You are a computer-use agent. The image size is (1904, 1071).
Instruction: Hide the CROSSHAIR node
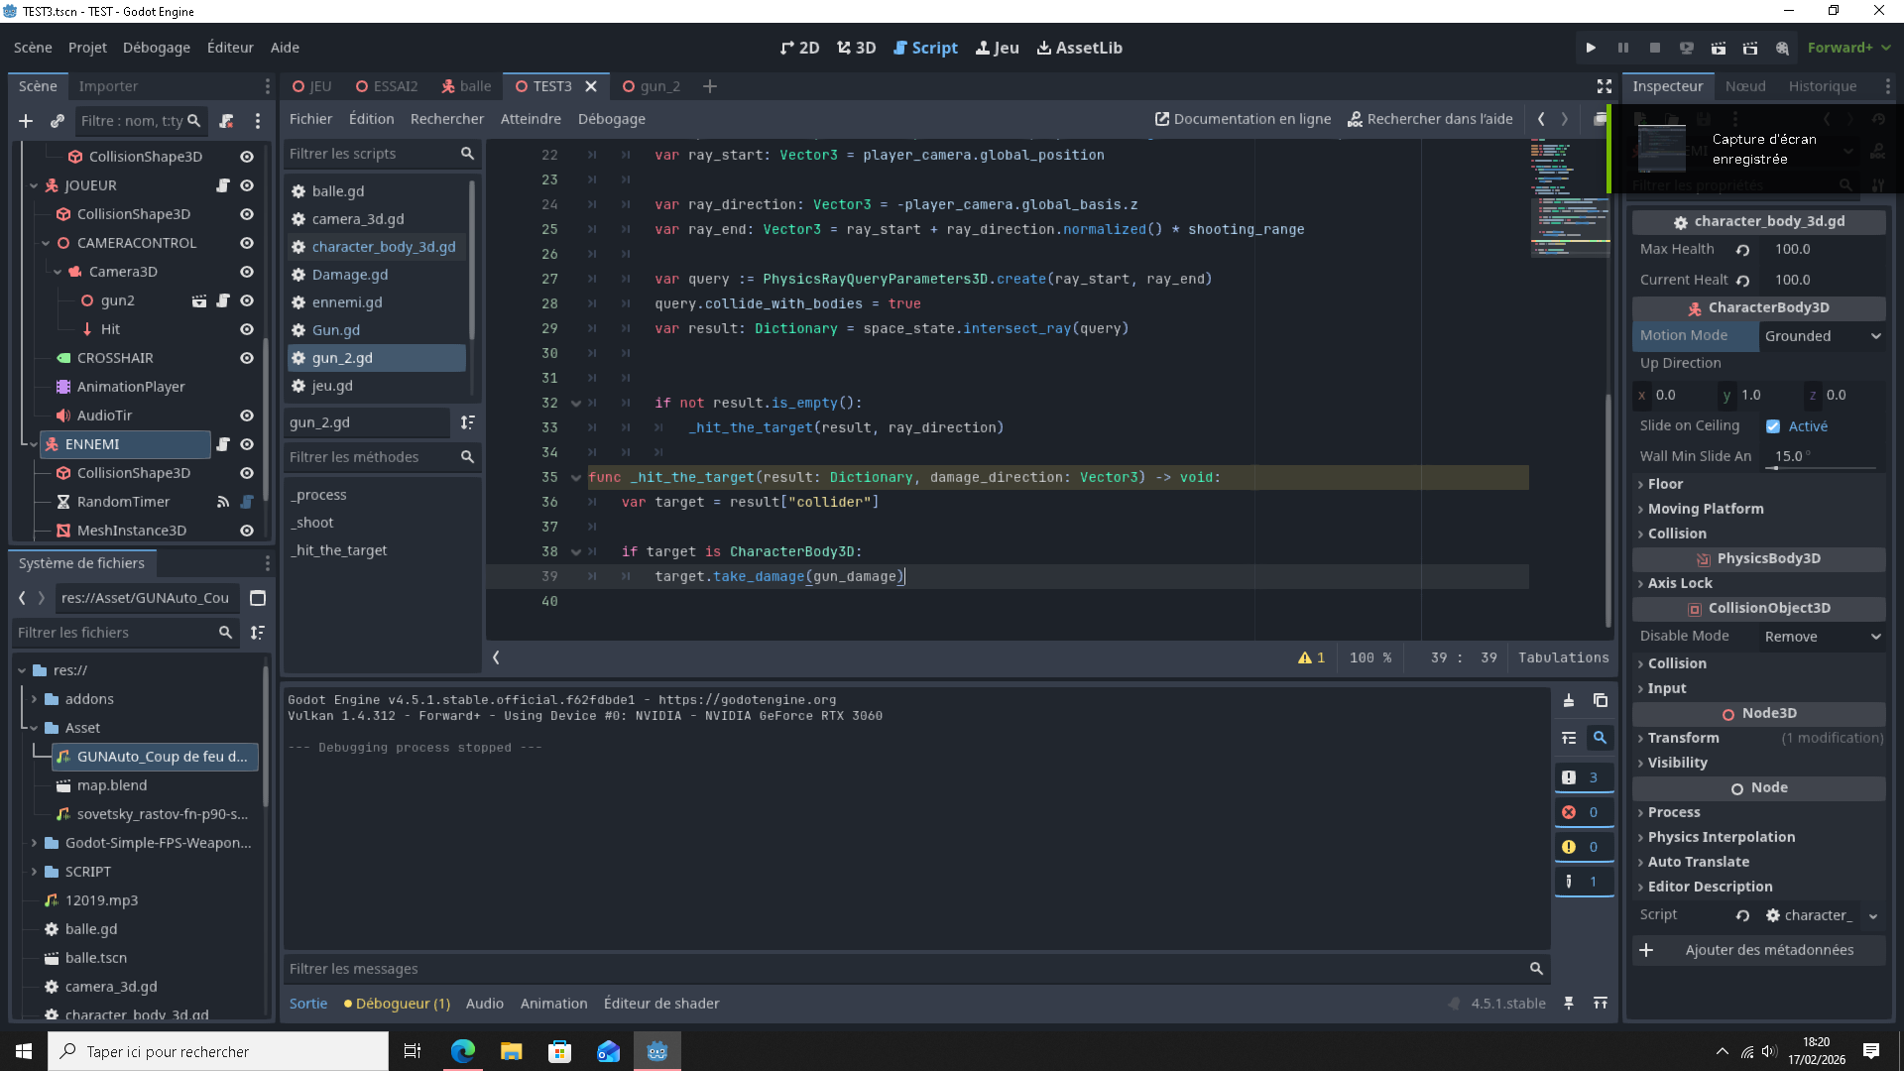pos(247,358)
